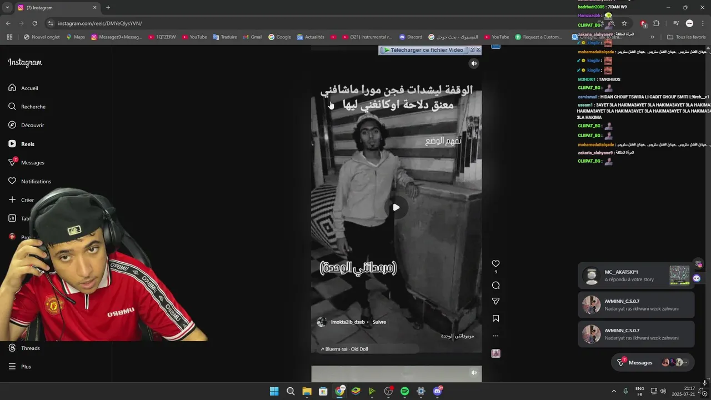Bookmark this page with star icon
This screenshot has height=400, width=711.
click(624, 23)
